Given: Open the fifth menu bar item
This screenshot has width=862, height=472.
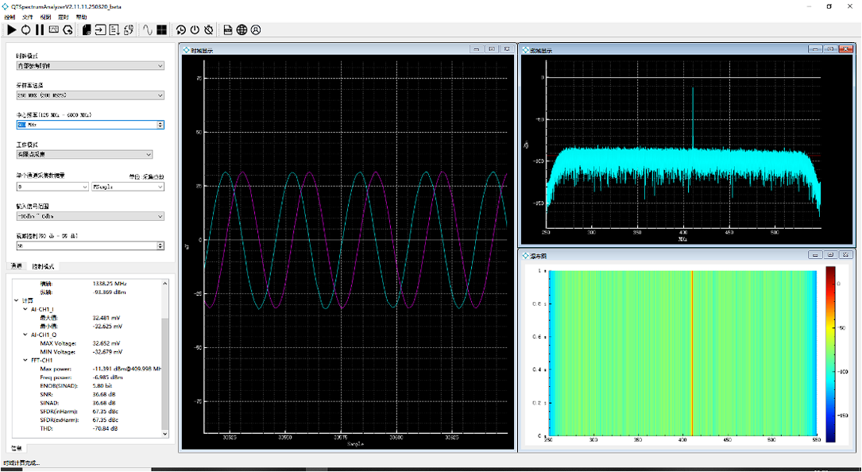Looking at the screenshot, I should point(81,17).
